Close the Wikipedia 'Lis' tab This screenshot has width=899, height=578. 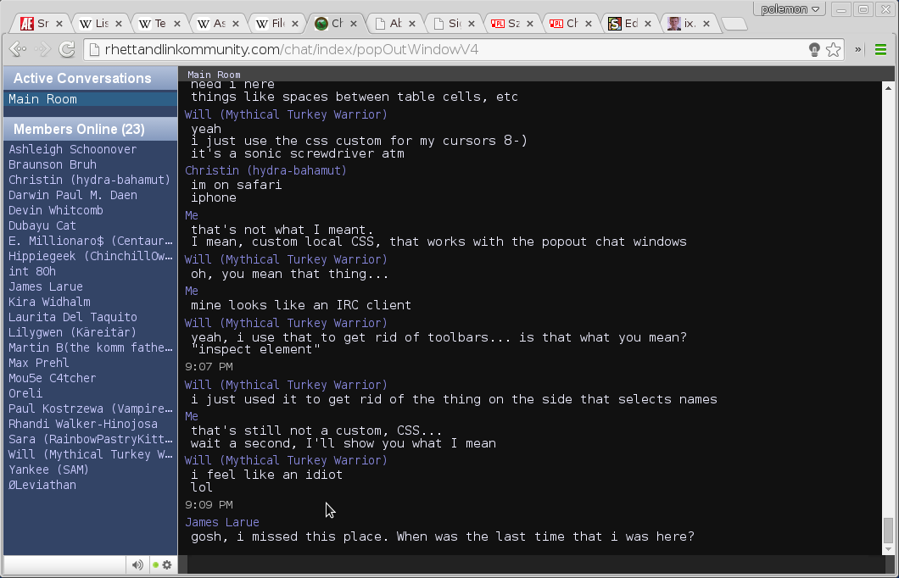tap(119, 24)
